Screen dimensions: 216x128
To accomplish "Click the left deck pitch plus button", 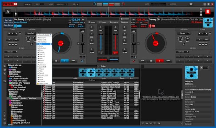I will coord(84,57).
